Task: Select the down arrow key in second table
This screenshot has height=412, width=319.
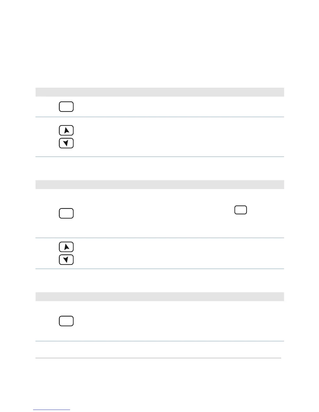Action: (66, 260)
